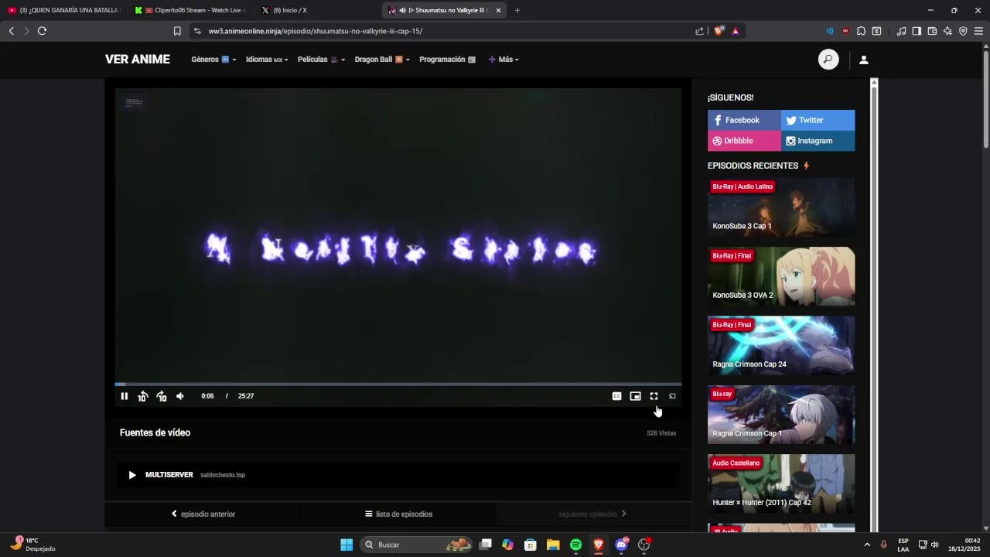Go to episodio anterior

pyautogui.click(x=203, y=514)
